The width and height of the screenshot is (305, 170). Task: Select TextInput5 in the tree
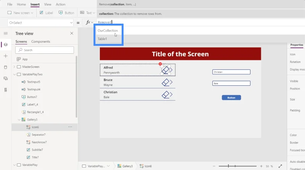pyautogui.click(x=34, y=82)
